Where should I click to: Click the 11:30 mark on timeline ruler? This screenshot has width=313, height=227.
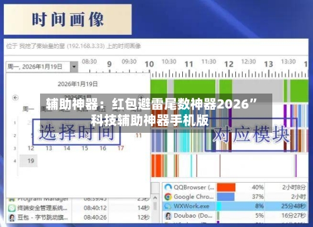point(208,62)
